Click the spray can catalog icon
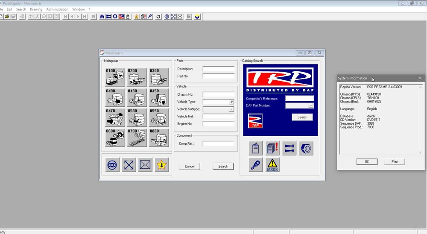Viewport: 427px width, 234px height. [x=255, y=149]
